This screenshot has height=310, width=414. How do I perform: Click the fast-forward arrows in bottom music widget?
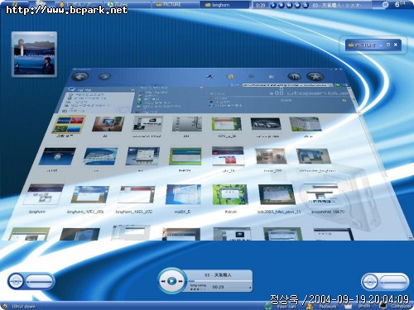(x=181, y=281)
